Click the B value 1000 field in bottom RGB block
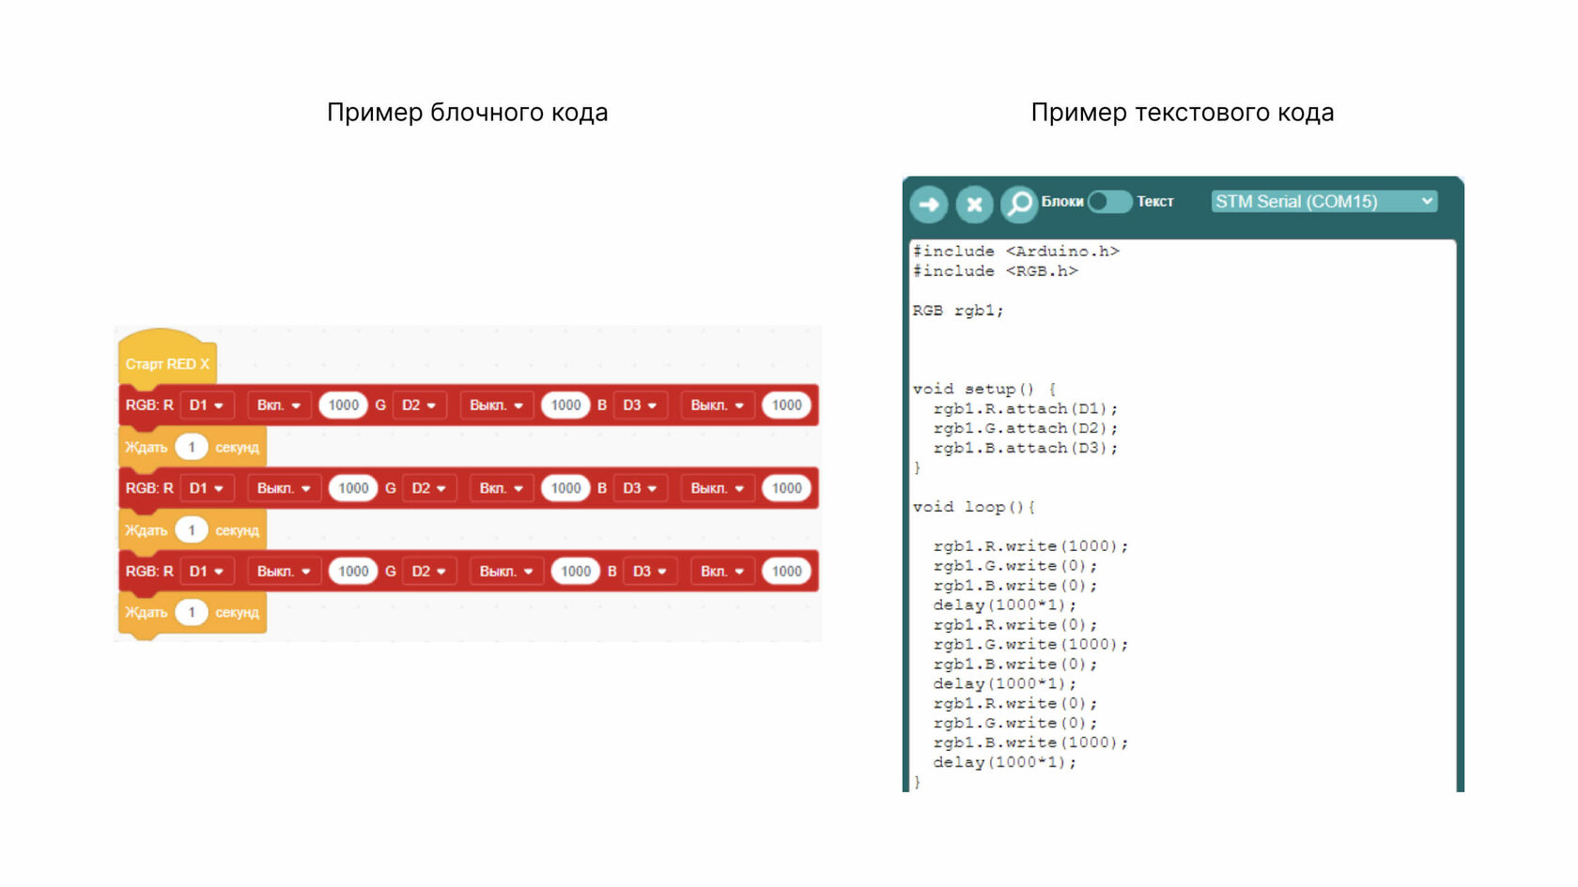 tap(787, 571)
